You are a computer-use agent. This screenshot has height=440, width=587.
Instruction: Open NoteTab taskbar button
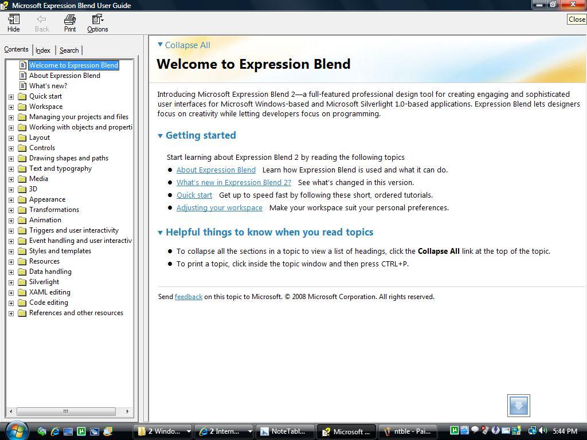pos(285,431)
